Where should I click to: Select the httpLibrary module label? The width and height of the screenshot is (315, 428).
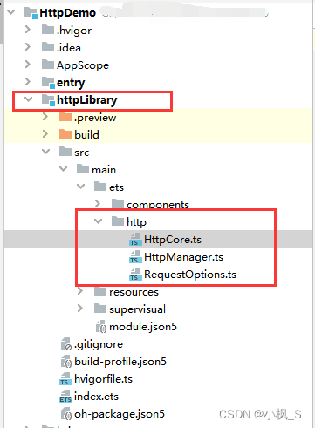(86, 99)
